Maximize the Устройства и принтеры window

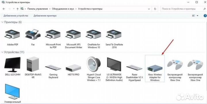coord(197,2)
